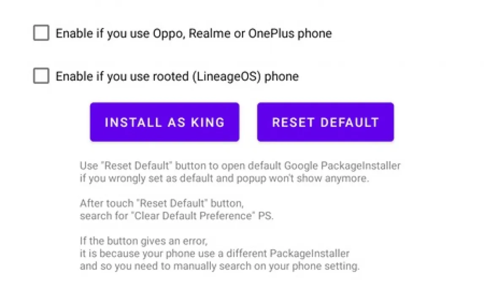Click the line 'if you wrongly set as default'
Image resolution: width=484 pixels, height=302 pixels.
click(224, 178)
